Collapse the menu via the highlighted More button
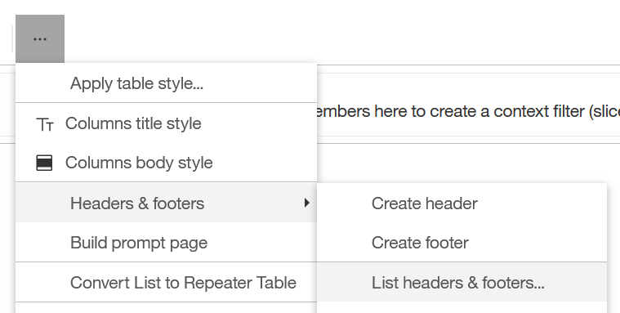Viewport: 620px width, 313px height. [40, 38]
